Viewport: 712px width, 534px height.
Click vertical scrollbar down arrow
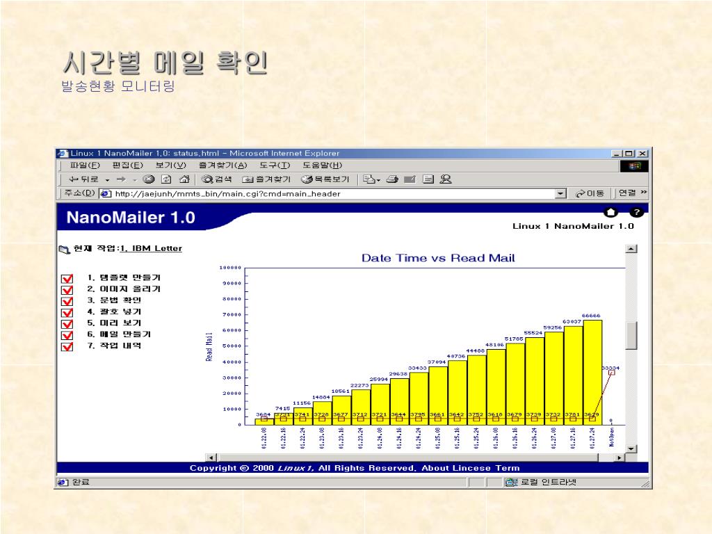pos(631,448)
